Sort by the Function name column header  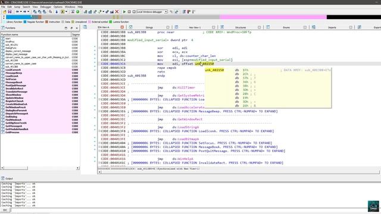tap(36, 34)
